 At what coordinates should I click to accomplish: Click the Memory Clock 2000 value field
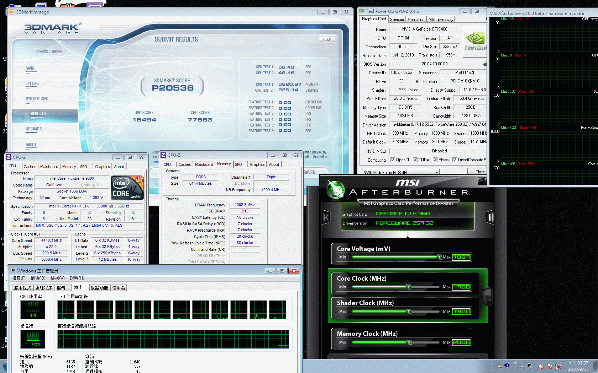pos(461,342)
